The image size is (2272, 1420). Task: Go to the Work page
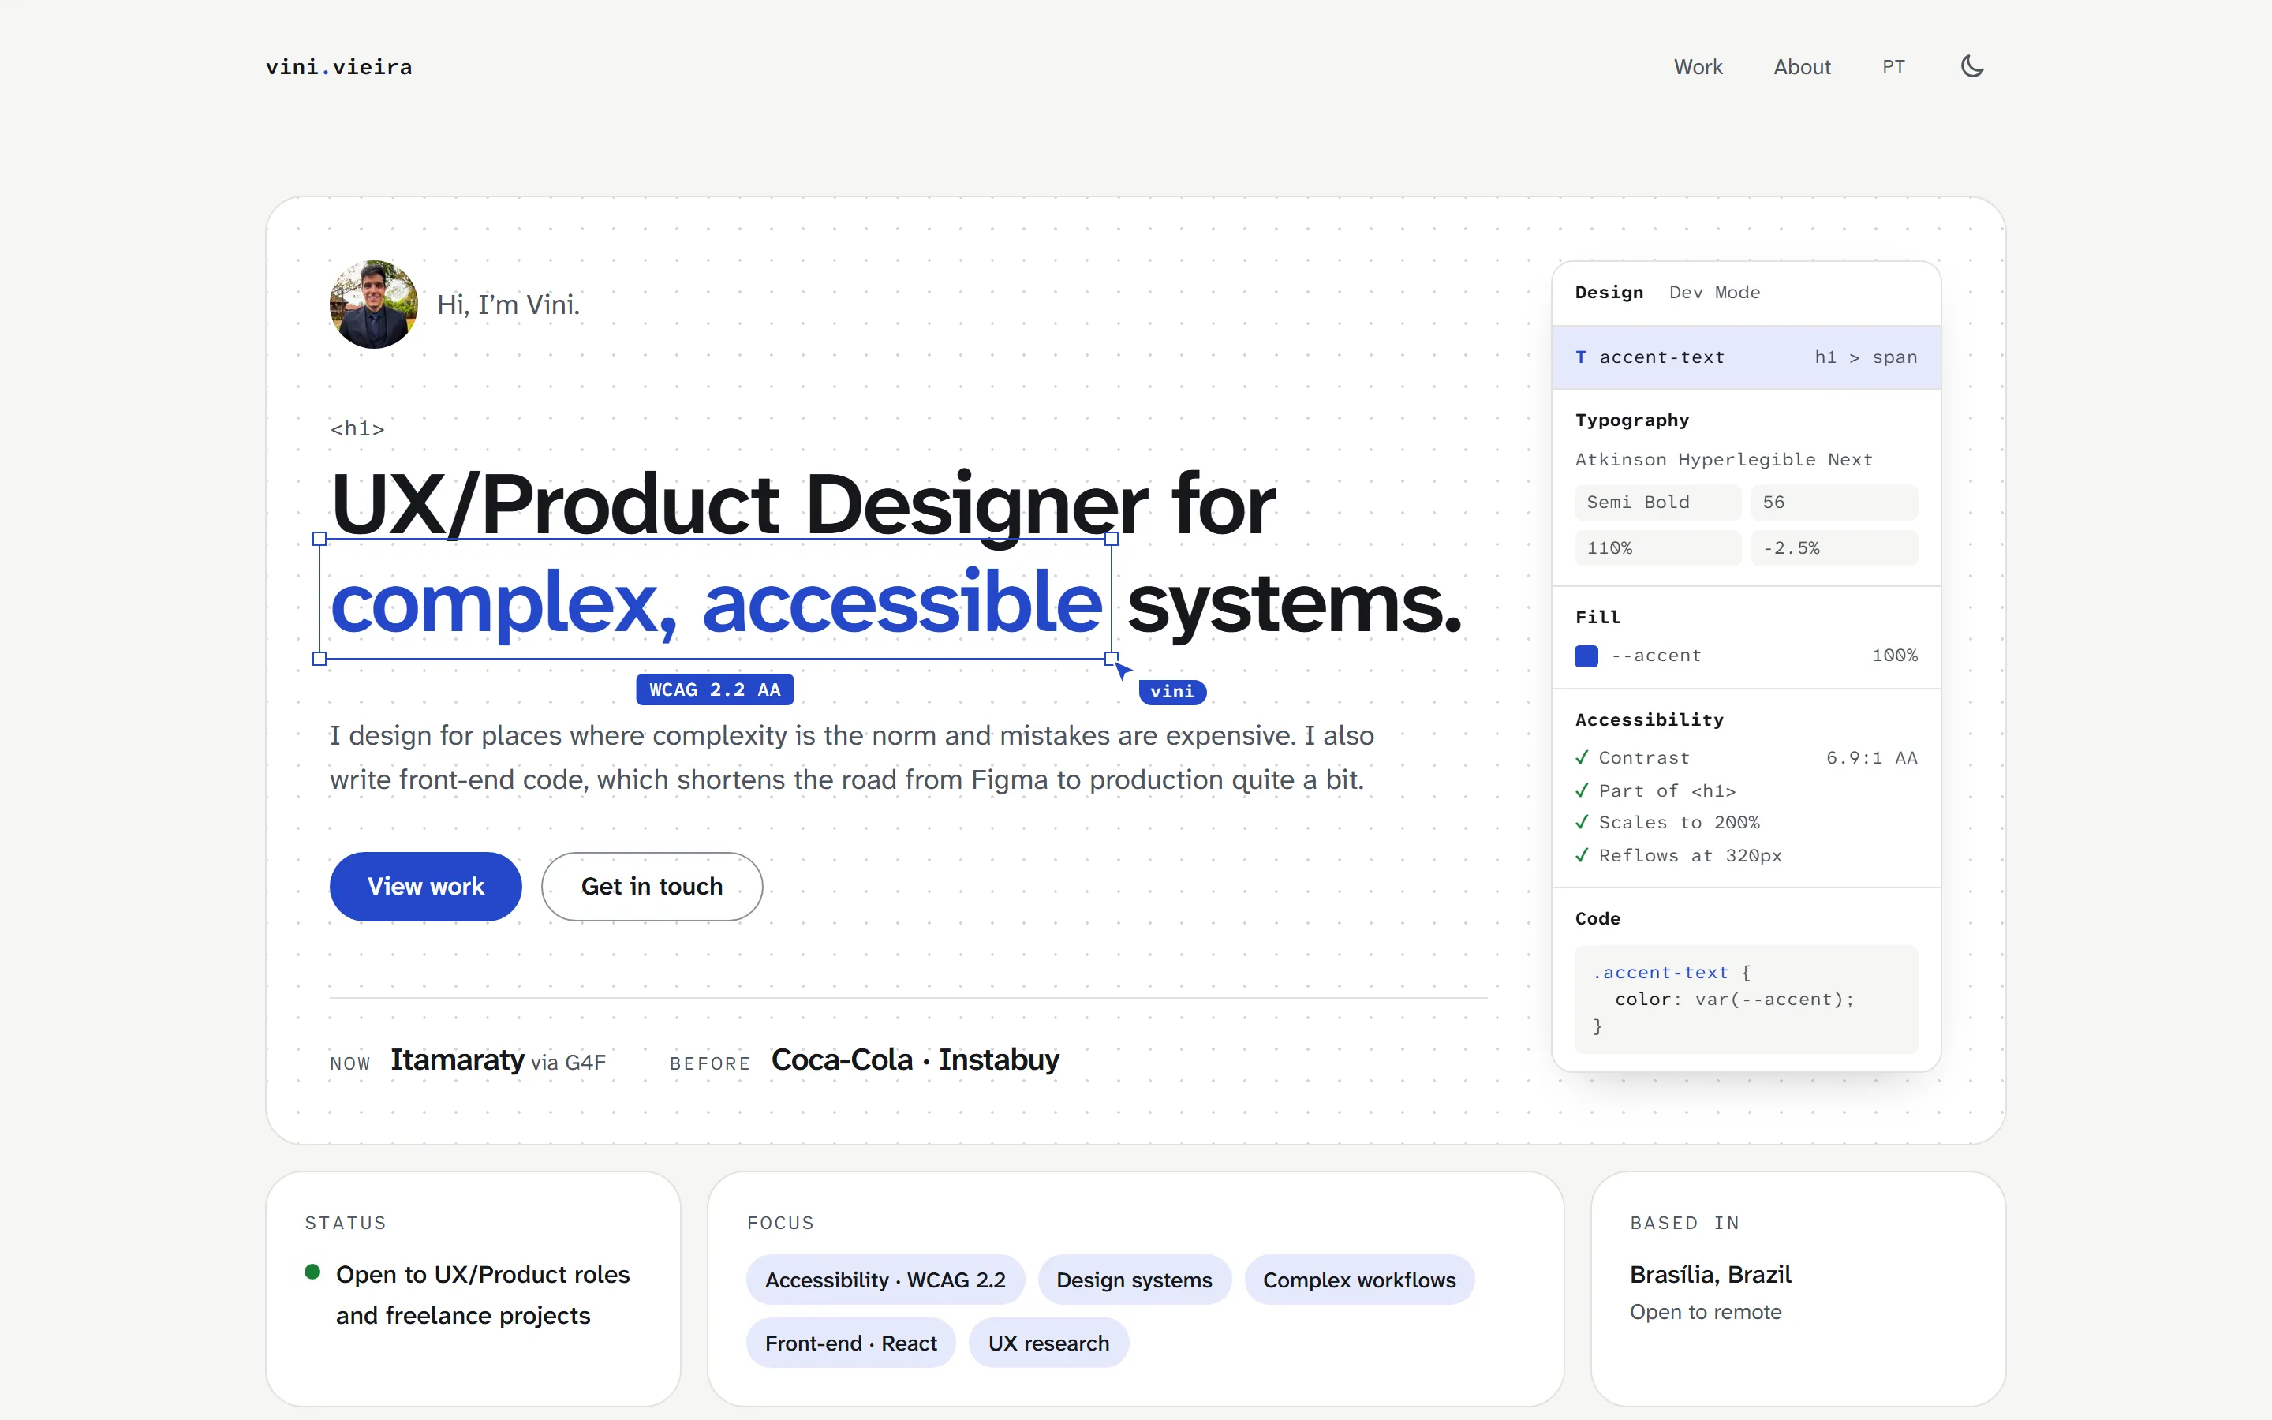(1698, 67)
